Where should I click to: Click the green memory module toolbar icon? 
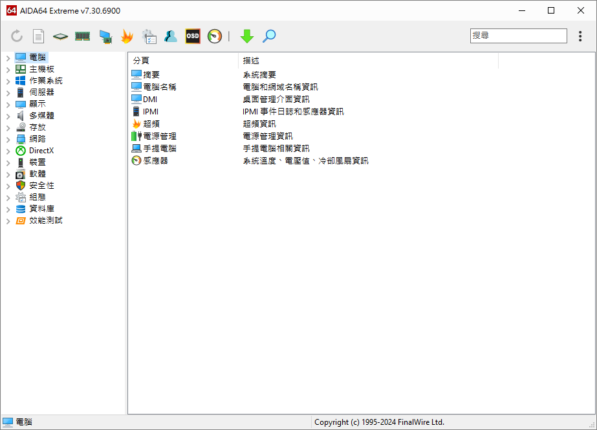point(82,36)
